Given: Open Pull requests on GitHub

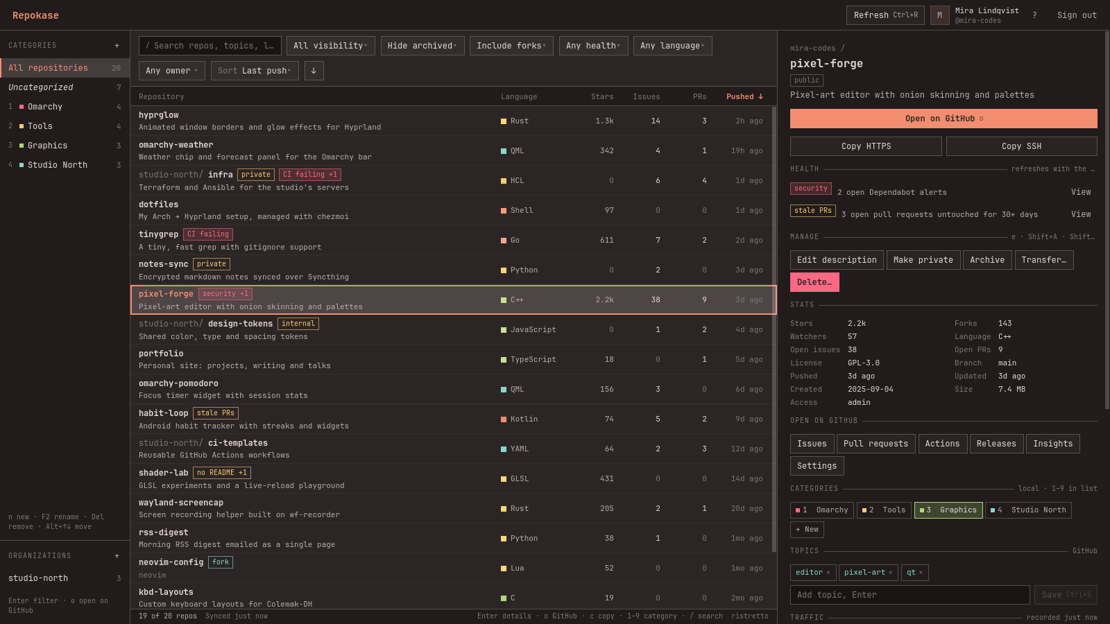Looking at the screenshot, I should coord(876,444).
